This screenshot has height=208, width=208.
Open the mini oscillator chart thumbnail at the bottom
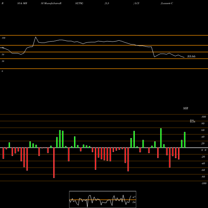click(103, 199)
